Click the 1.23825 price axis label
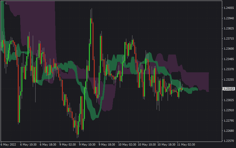The width and height of the screenshot is (236, 148). [x=229, y=28]
